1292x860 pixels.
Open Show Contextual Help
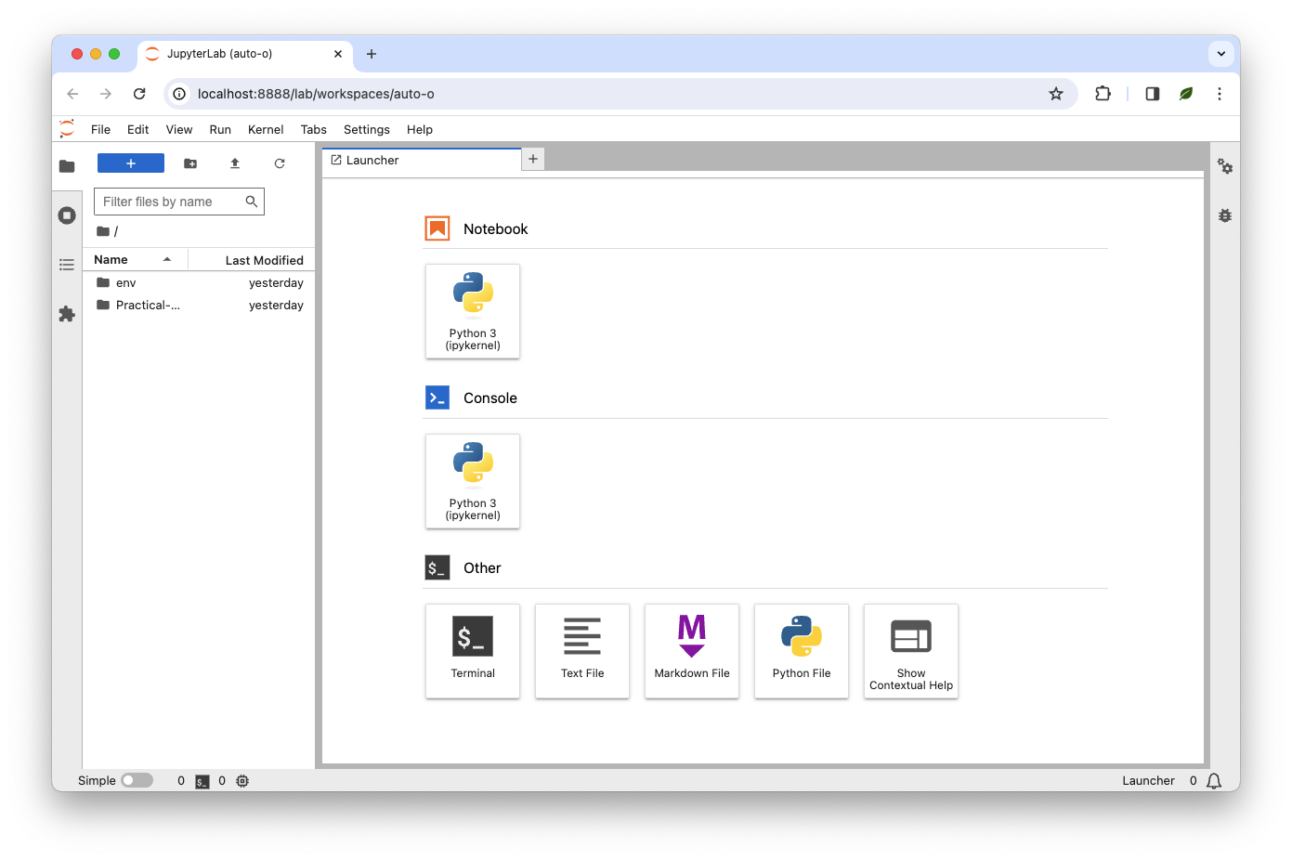tap(911, 651)
